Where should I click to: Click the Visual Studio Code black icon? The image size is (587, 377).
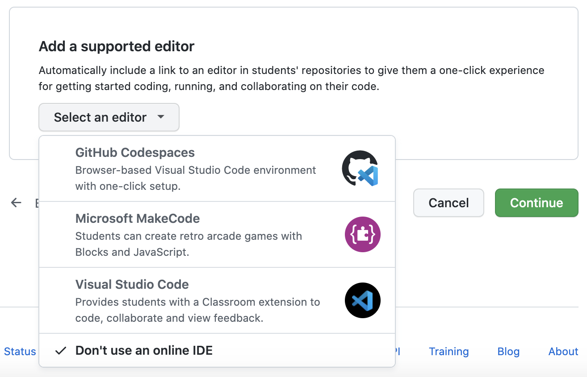(x=363, y=300)
